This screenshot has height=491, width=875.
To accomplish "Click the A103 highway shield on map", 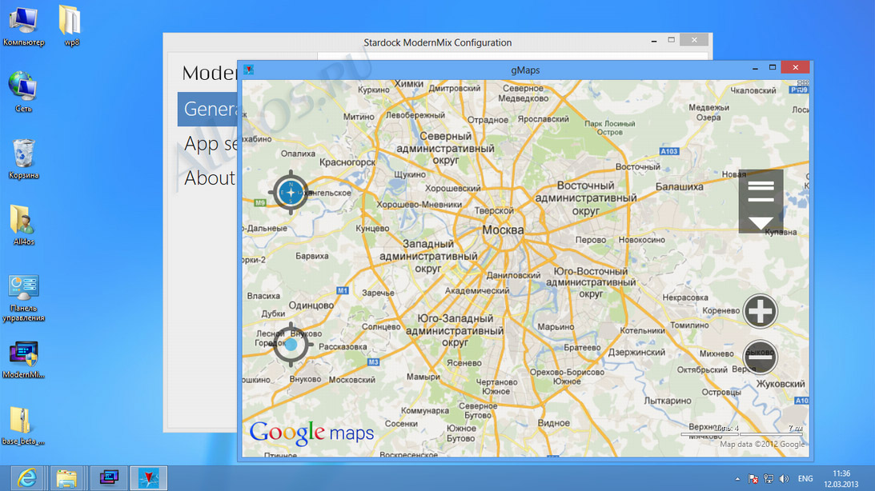I will click(x=669, y=152).
